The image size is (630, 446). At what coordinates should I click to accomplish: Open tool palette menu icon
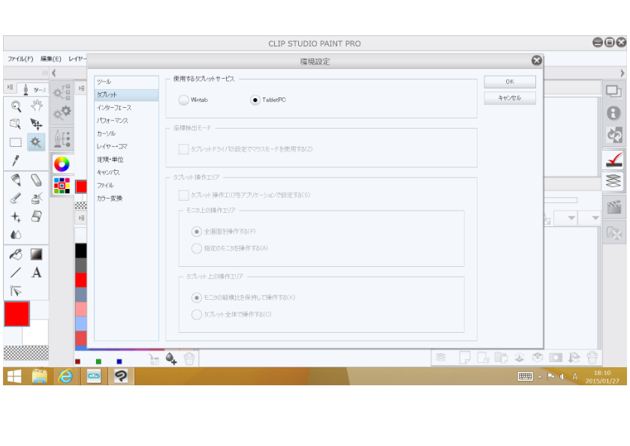click(x=10, y=87)
